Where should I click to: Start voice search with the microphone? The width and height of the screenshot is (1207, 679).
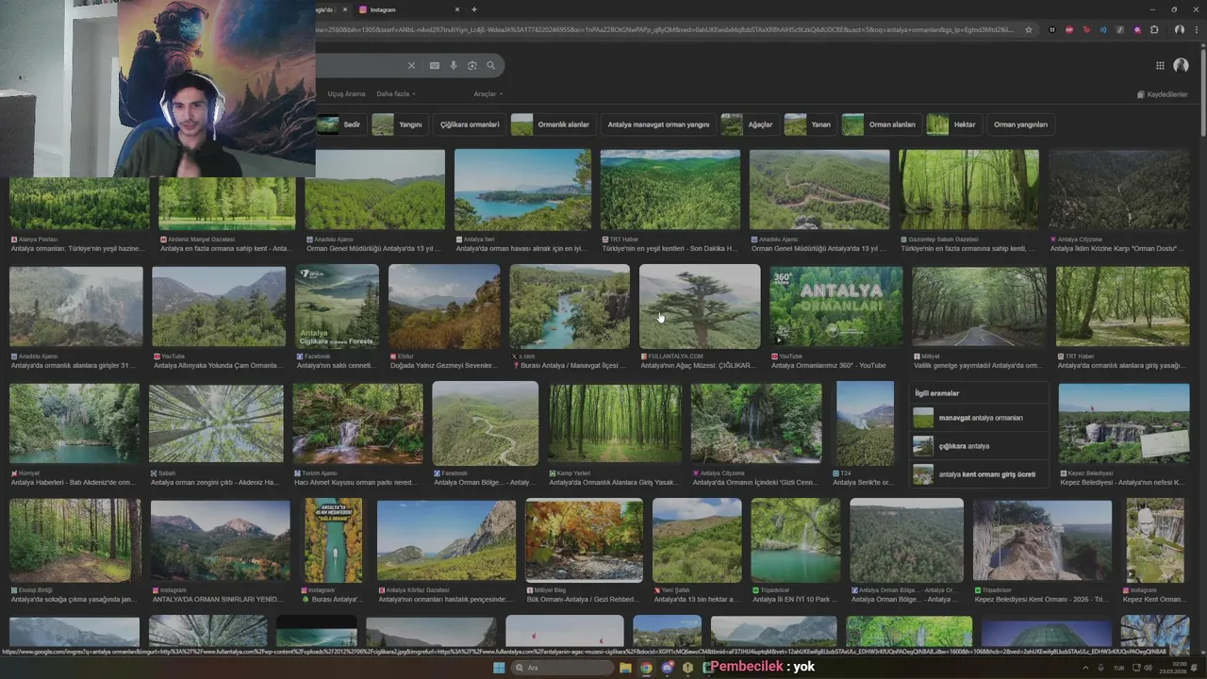tap(454, 65)
